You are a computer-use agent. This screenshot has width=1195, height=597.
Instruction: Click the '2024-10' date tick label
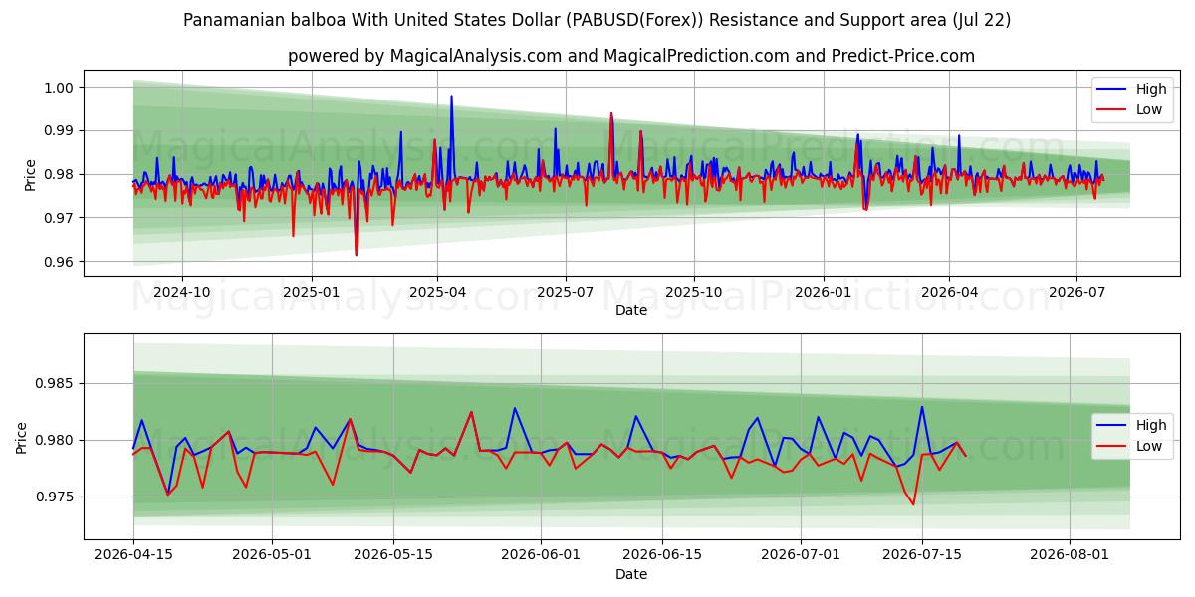point(182,292)
